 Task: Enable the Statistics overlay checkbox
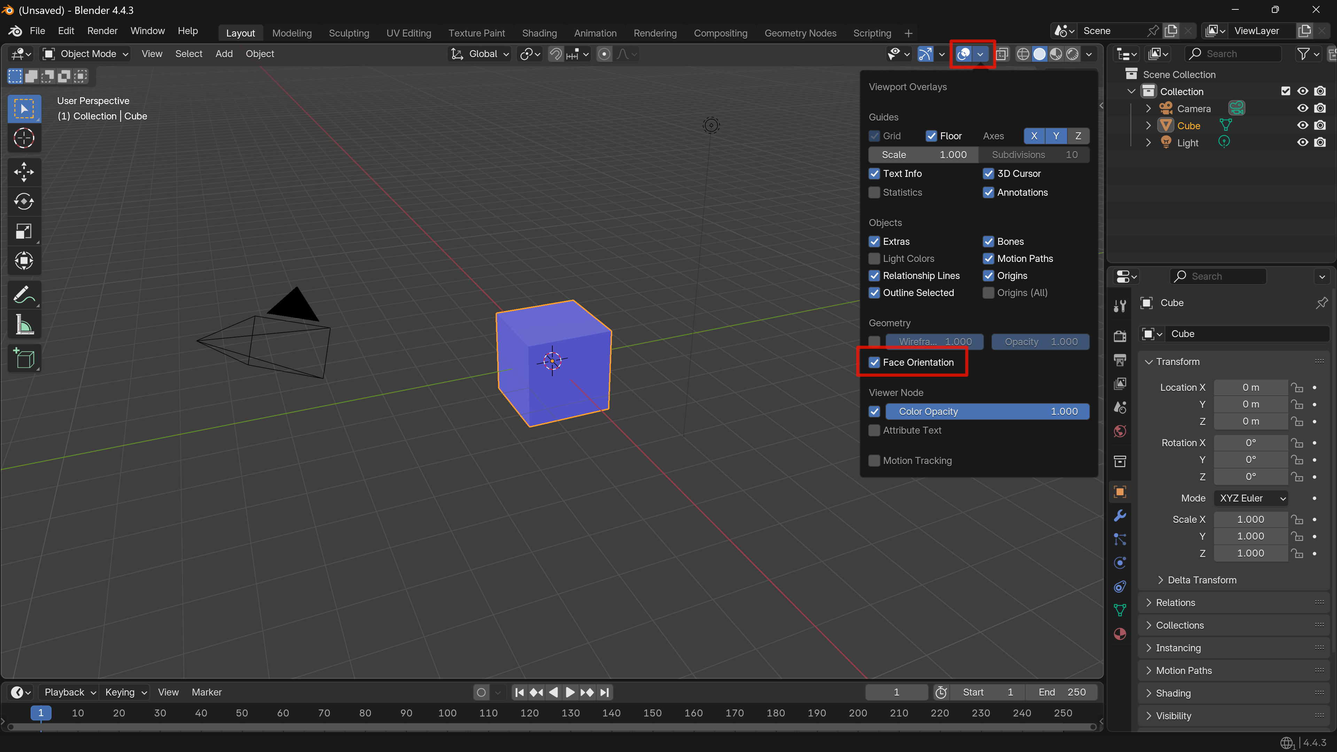(875, 193)
